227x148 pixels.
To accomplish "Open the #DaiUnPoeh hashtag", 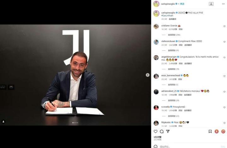I will 167,16.
